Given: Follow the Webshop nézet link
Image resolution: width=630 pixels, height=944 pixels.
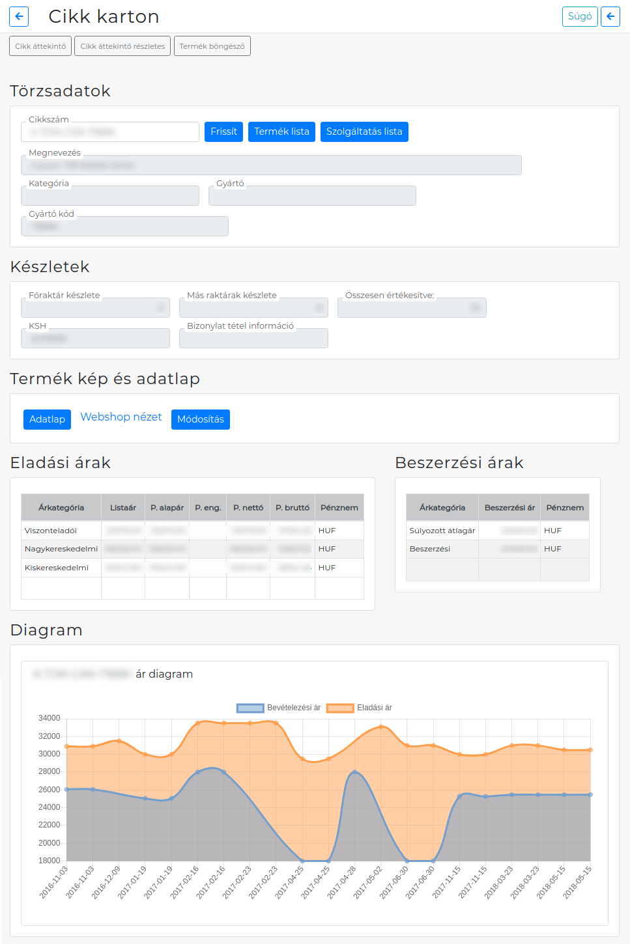Looking at the screenshot, I should pos(121,417).
